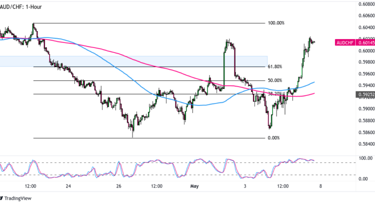Screen dimensions: 375x205
Task: Click the 100.00% Fibonacci level label
Action: pyautogui.click(x=275, y=23)
